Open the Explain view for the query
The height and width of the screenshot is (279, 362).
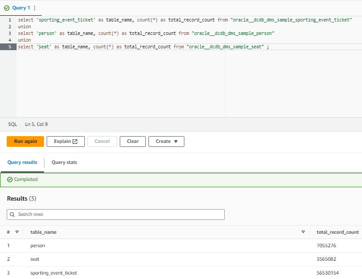65,142
